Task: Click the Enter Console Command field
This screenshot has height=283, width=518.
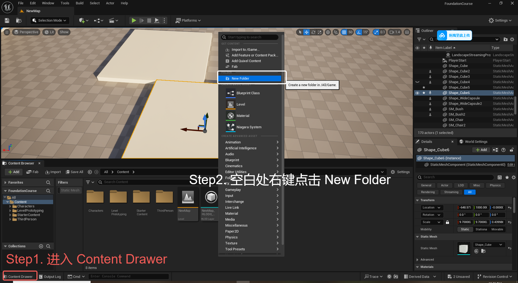Action: (129, 277)
